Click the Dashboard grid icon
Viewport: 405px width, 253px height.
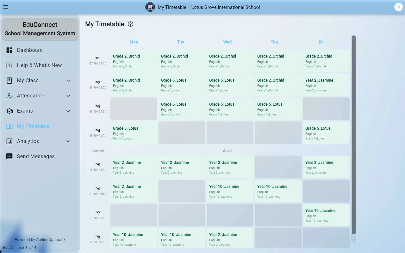pyautogui.click(x=9, y=50)
